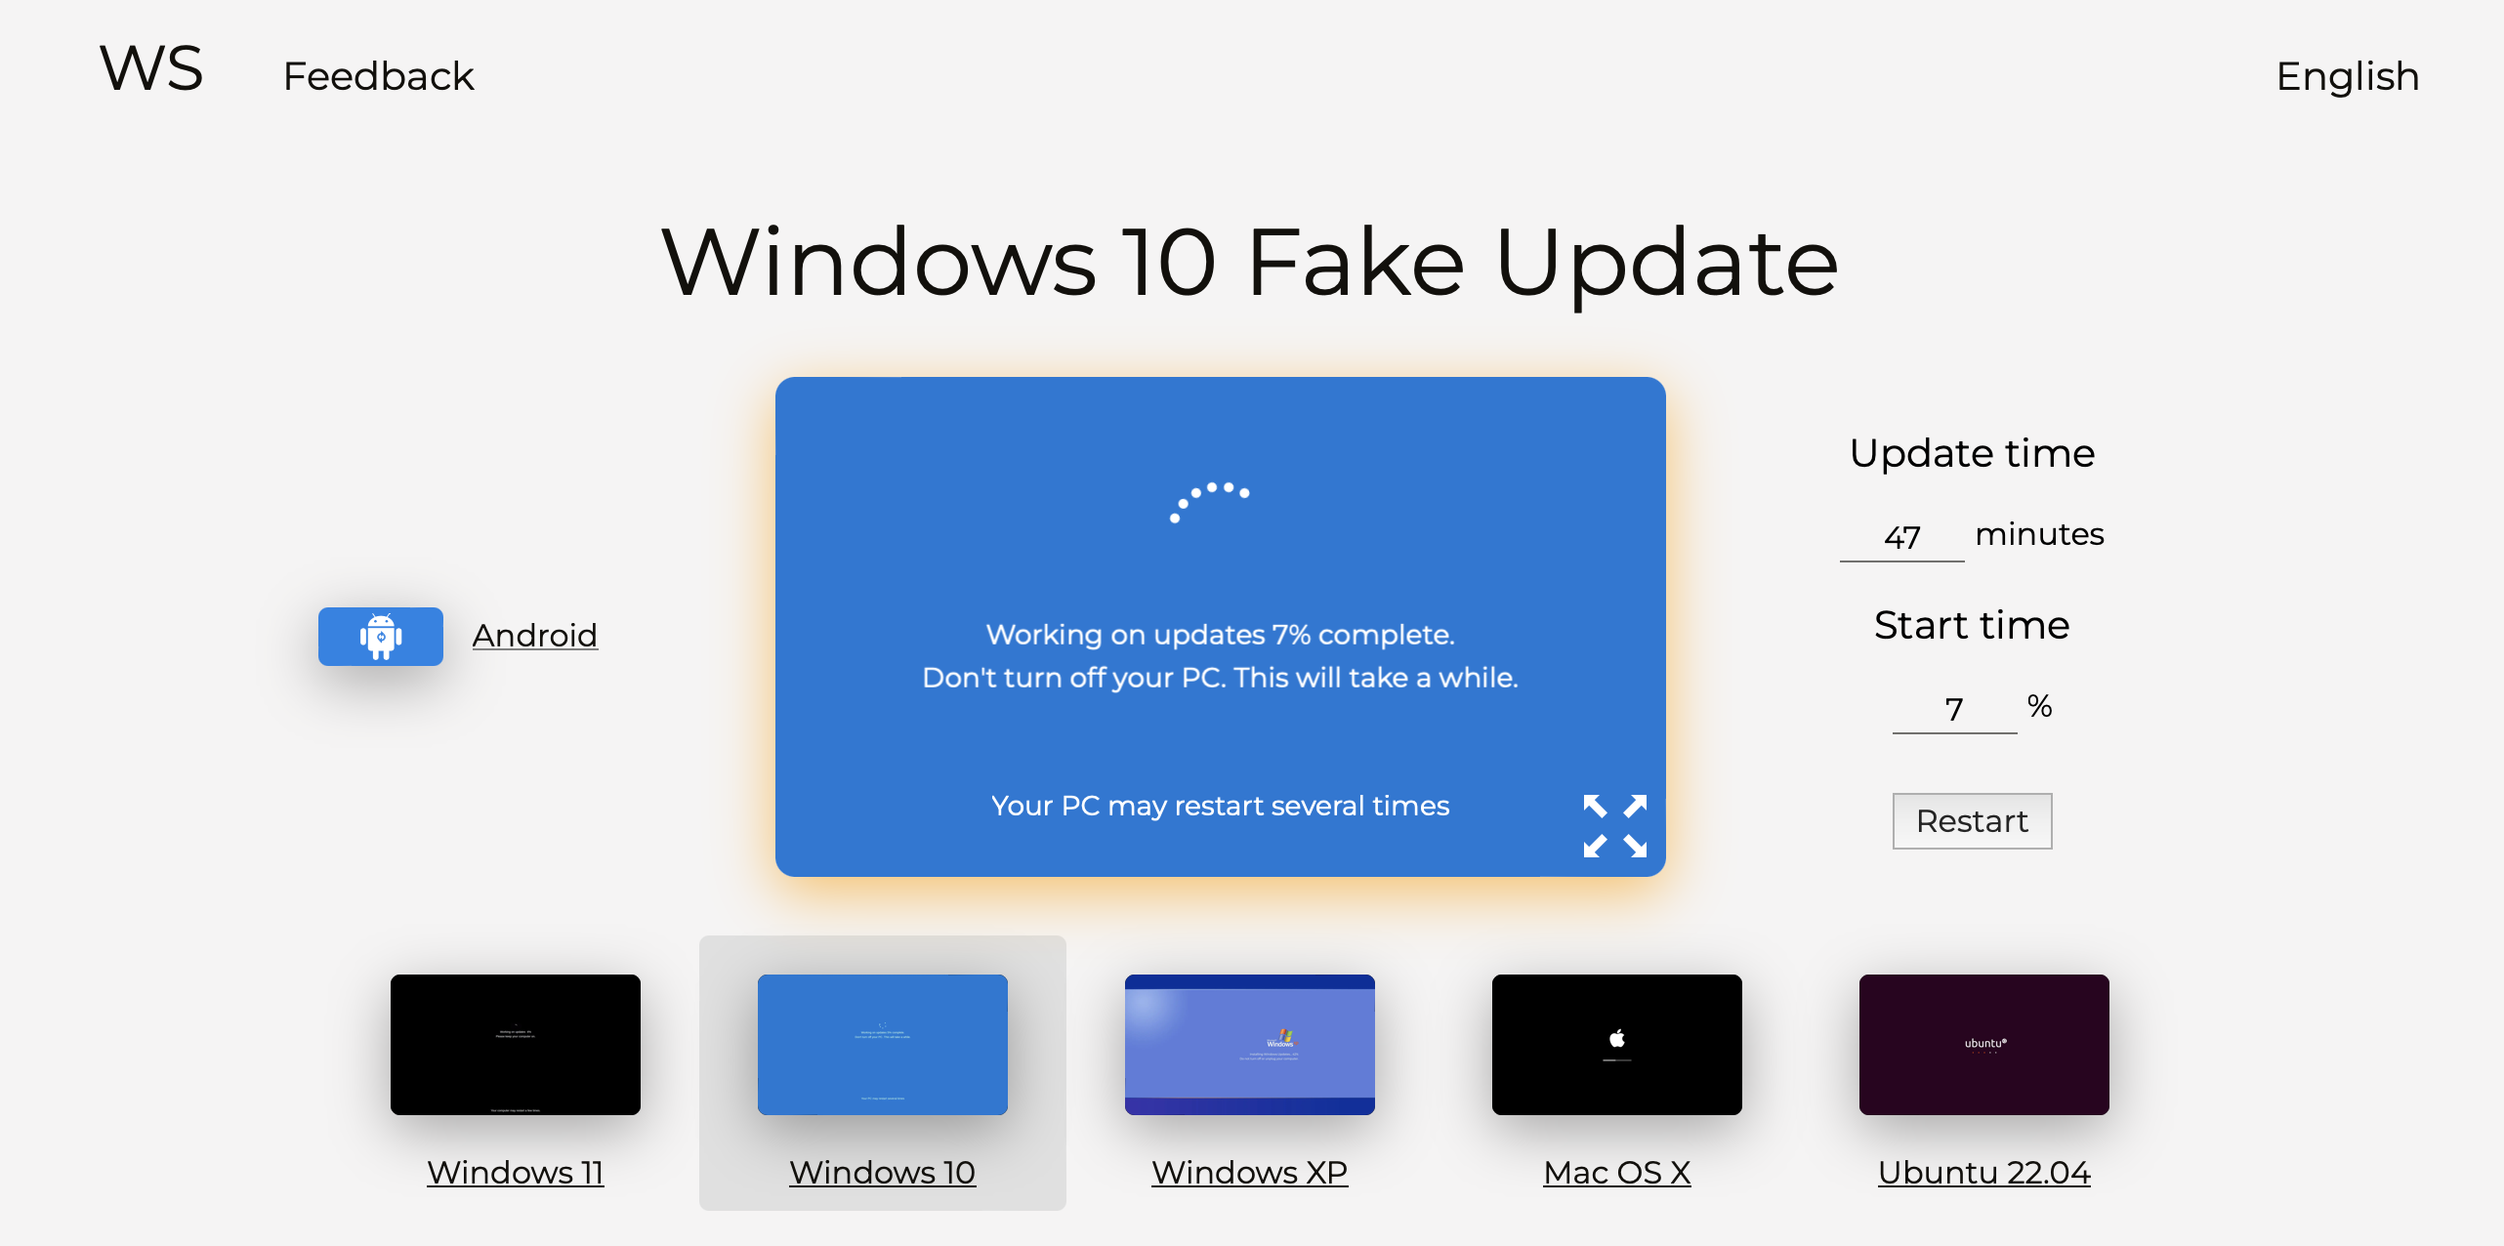Open the Mac OS X text link
2504x1246 pixels.
[1616, 1172]
